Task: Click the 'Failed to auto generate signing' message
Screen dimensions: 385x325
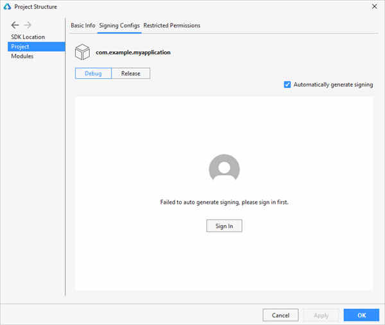Action: (224, 202)
